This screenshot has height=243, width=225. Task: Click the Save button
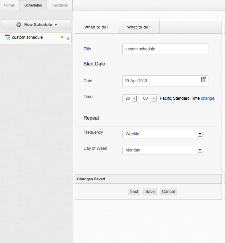[x=150, y=192]
